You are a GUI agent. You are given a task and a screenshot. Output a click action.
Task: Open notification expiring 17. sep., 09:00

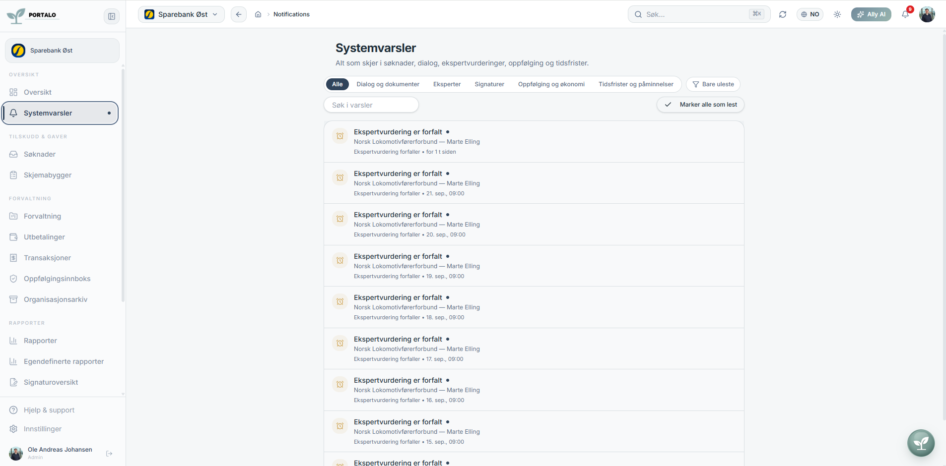(534, 349)
